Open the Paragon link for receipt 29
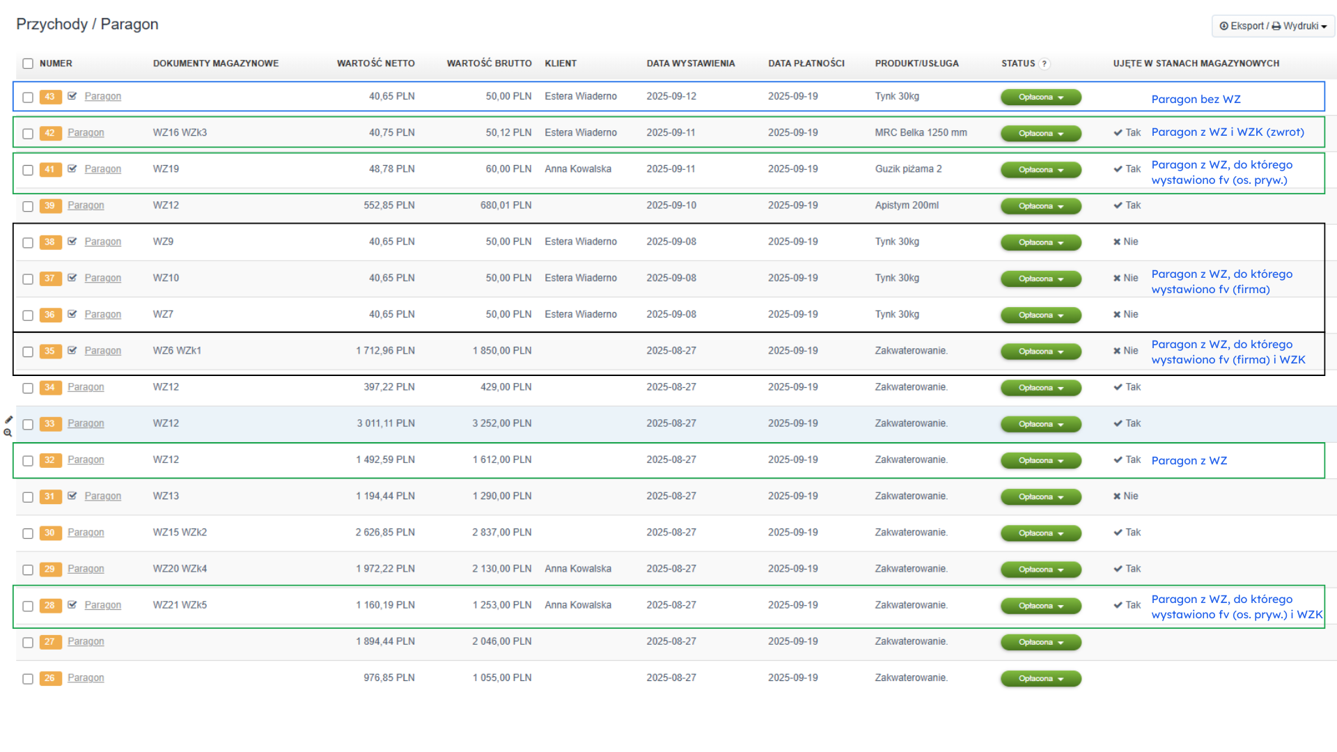The image size is (1337, 752). point(86,569)
